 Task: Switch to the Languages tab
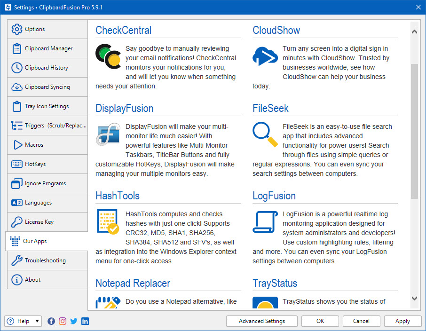(x=47, y=203)
